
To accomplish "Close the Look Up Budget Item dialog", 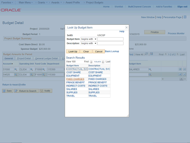I will [126, 27].
